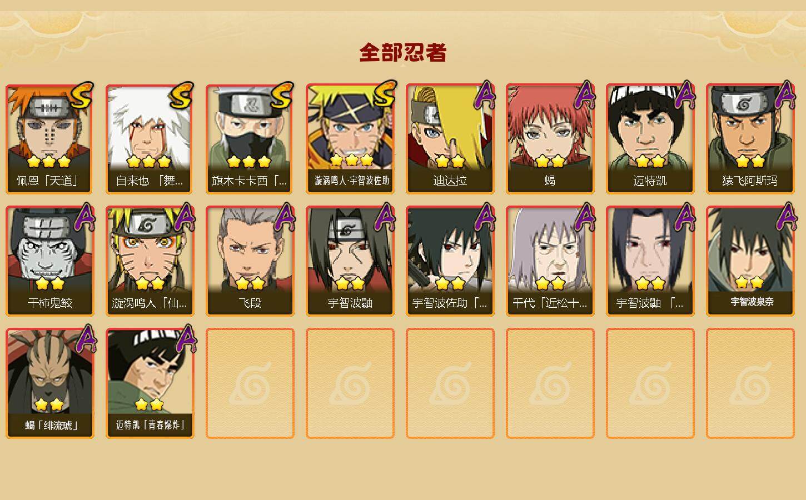The width and height of the screenshot is (806, 500).
Task: Select the 佩恩「天道」 ninja card
Action: tap(50, 139)
